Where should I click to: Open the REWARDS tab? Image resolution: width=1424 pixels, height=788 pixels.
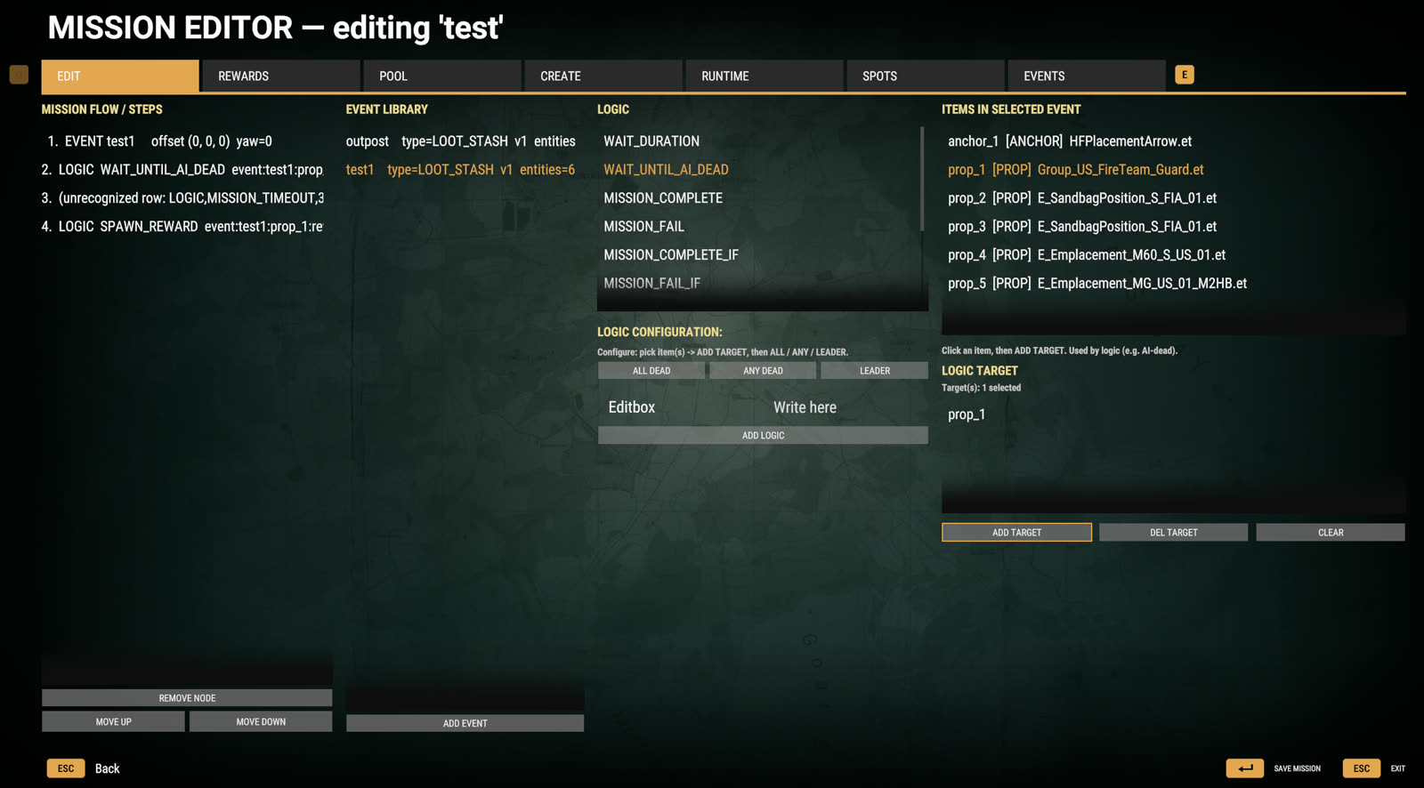(x=281, y=76)
